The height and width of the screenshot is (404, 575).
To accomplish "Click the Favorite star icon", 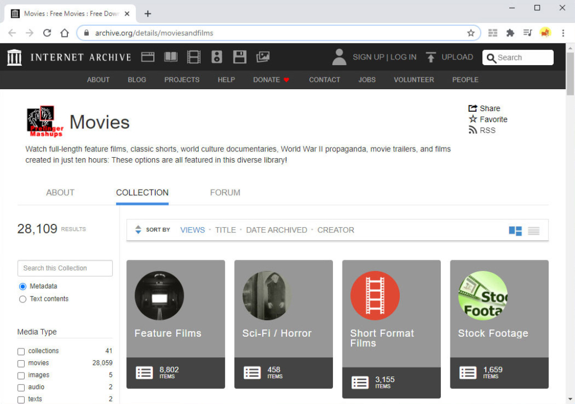I will point(473,119).
